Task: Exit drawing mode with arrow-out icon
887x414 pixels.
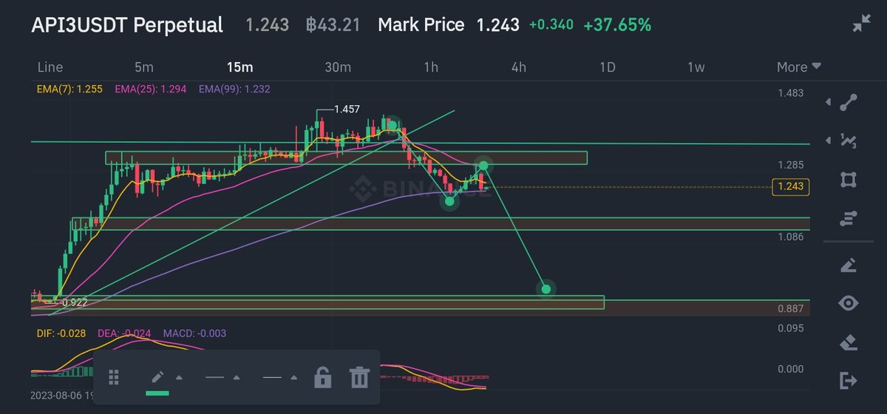Action: 849,381
